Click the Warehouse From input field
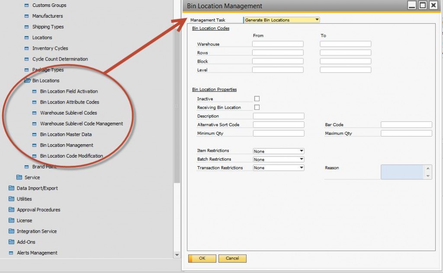 pos(278,44)
